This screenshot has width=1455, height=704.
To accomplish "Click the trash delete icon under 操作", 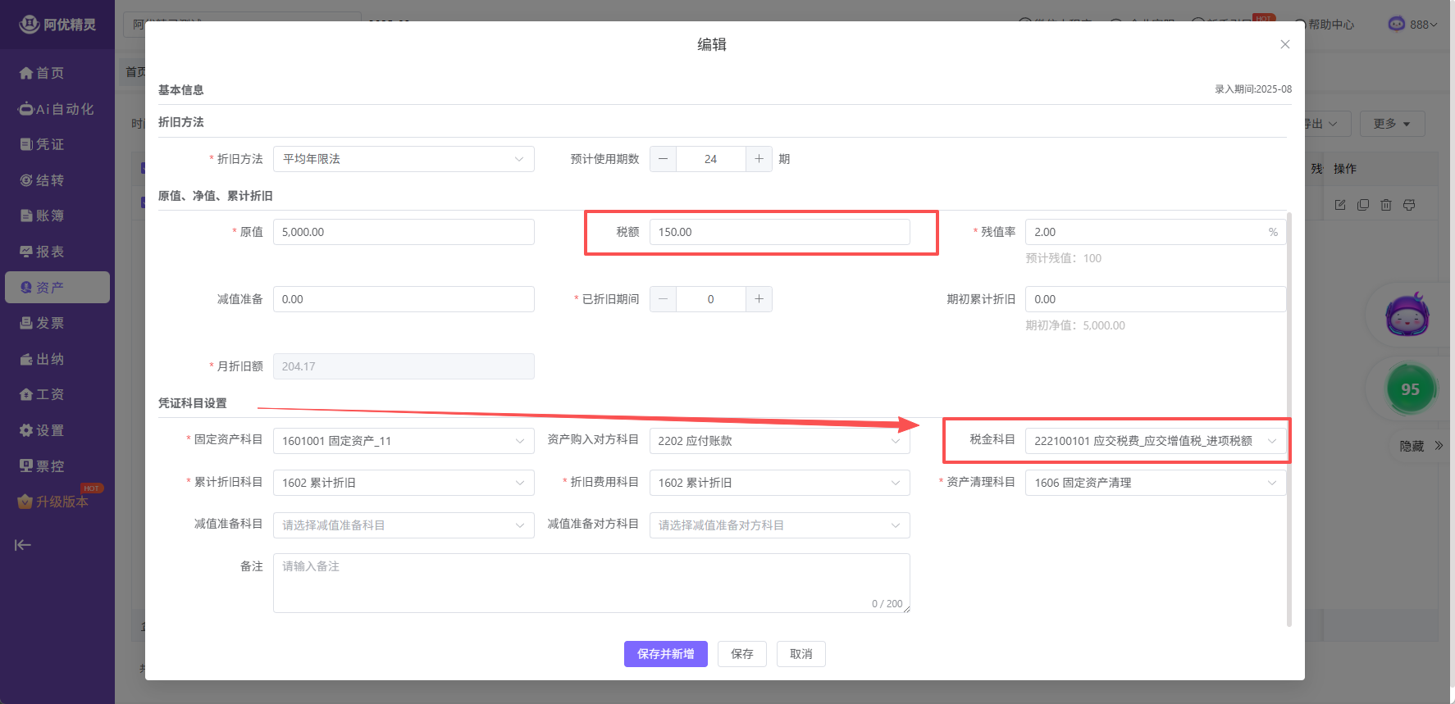I will coord(1385,205).
